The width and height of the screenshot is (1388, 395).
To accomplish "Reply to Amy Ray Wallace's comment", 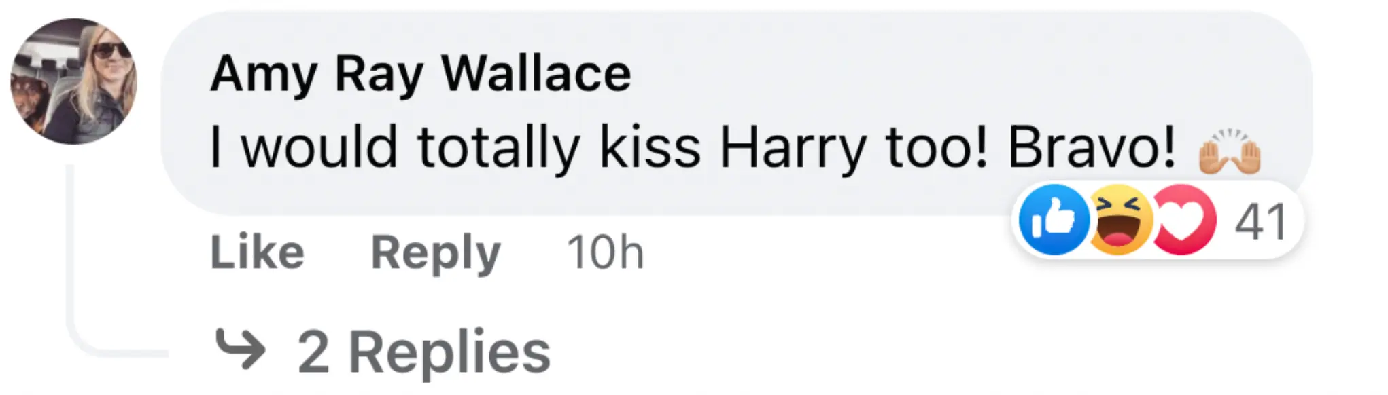I will (x=435, y=252).
